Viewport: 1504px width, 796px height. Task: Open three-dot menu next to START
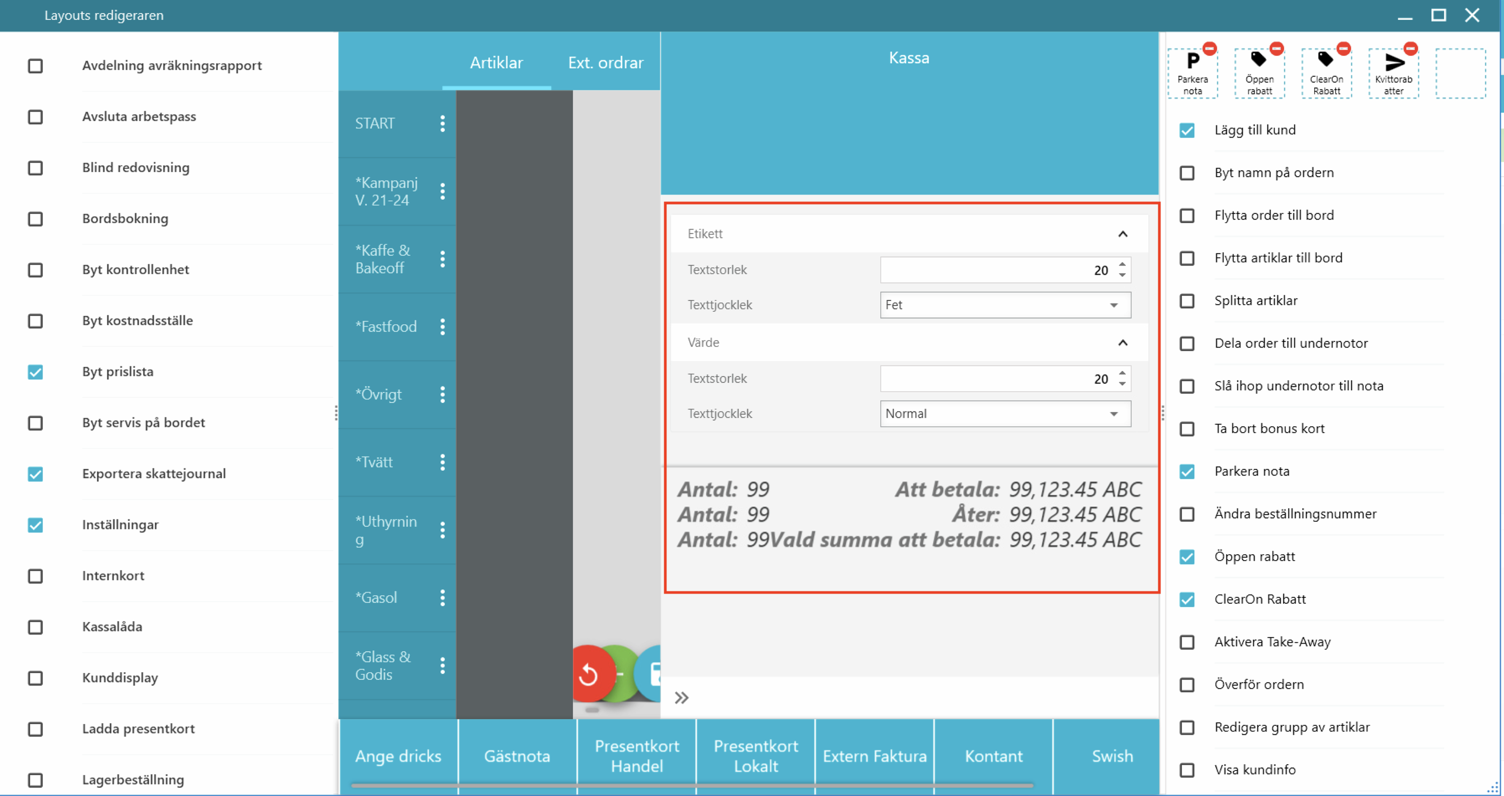(442, 124)
